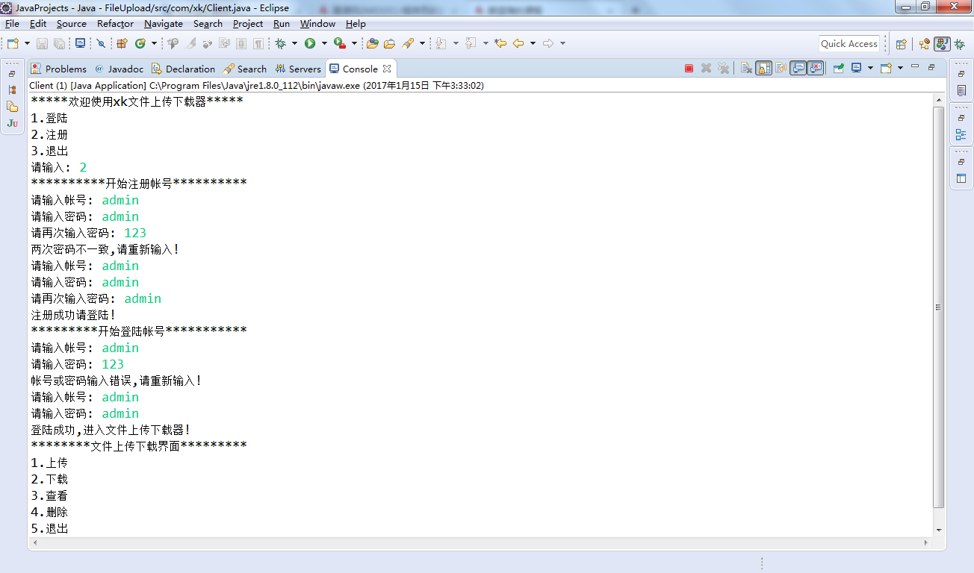The image size is (974, 573).
Task: Open the Task List icon in right sidebar
Action: [x=961, y=90]
